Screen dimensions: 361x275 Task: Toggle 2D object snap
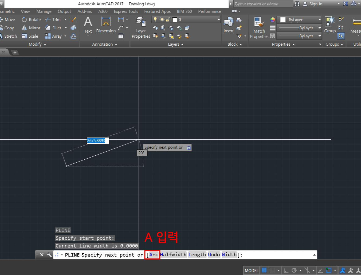pos(329,270)
